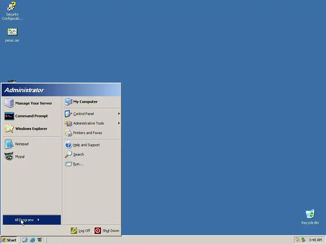The width and height of the screenshot is (326, 244).
Task: Click the Windows Explorer text label
Action: 31,129
